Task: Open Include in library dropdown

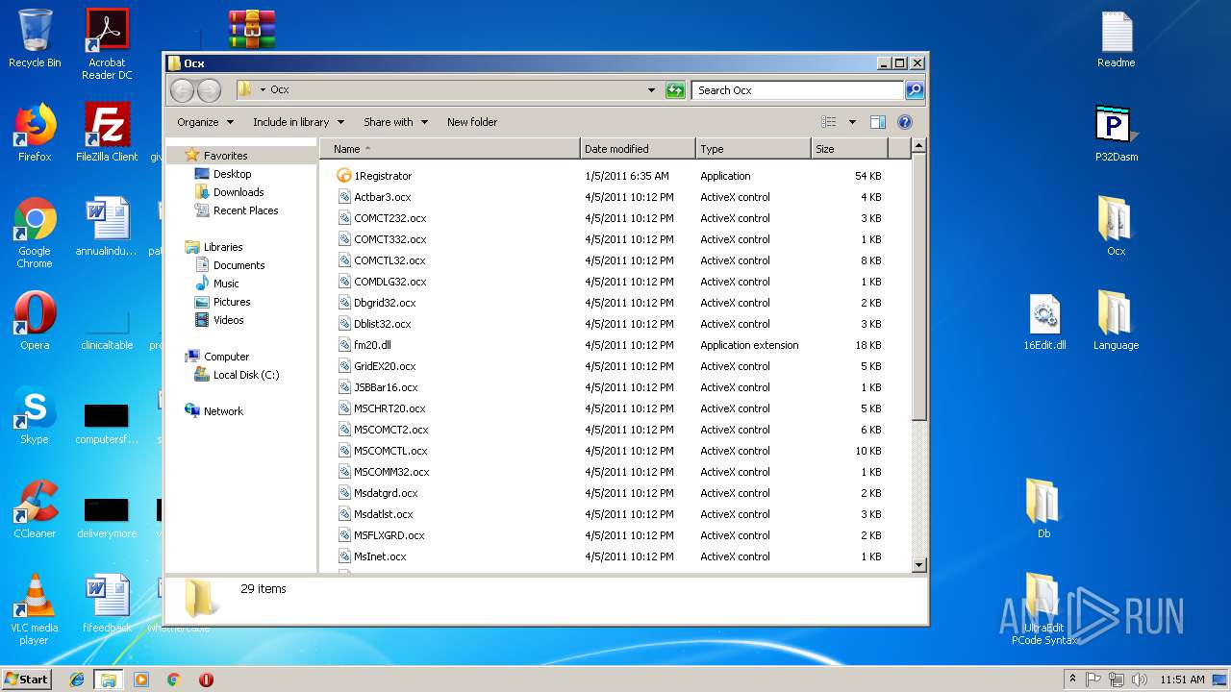Action: click(298, 122)
